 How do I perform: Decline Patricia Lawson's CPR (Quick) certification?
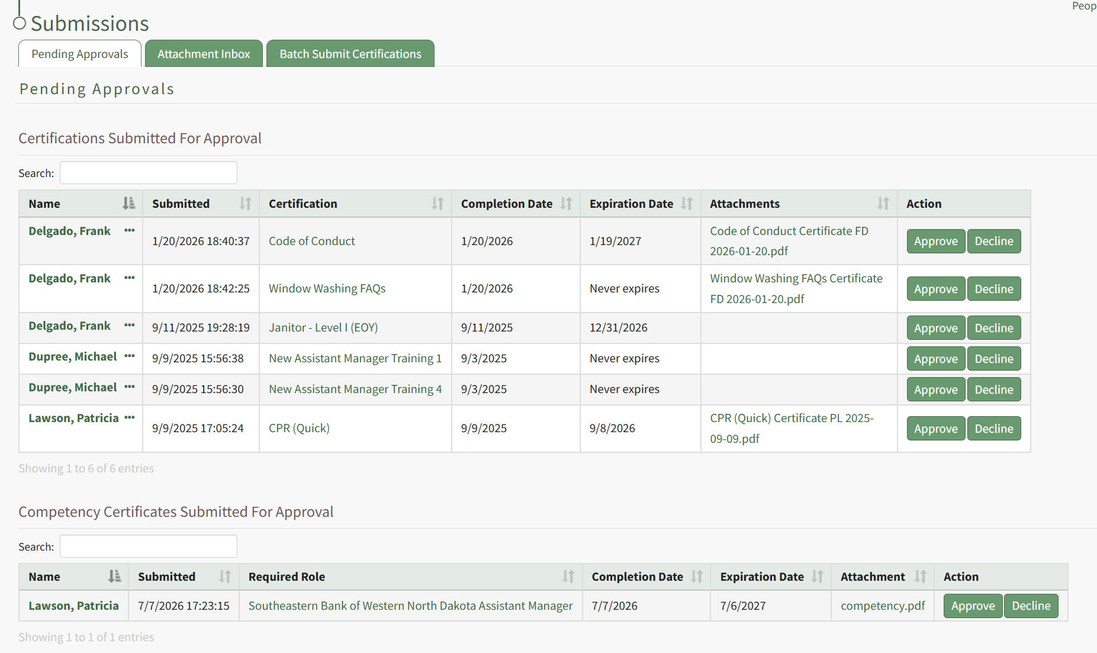(994, 429)
